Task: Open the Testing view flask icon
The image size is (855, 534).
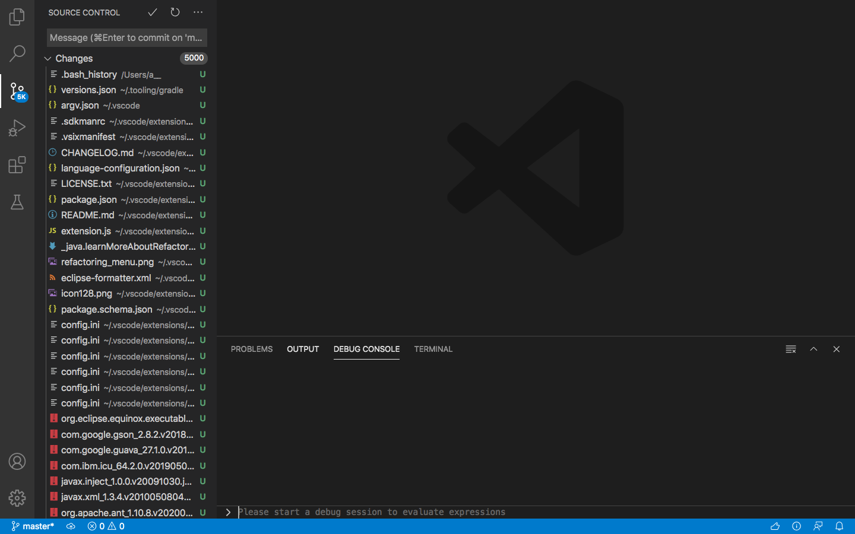Action: coord(17,202)
